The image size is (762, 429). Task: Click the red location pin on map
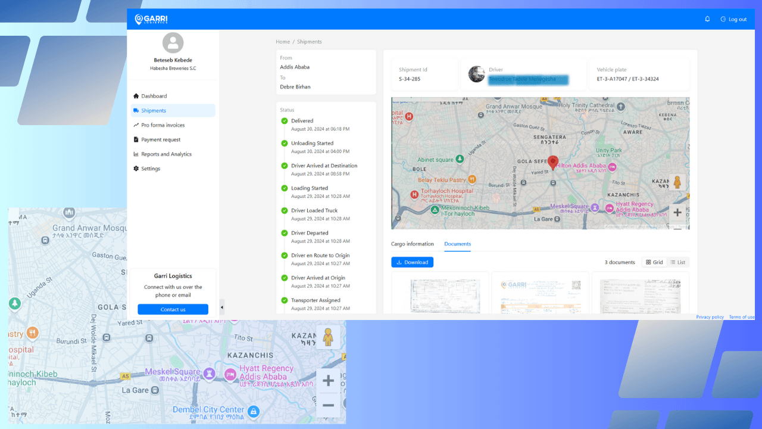coord(553,162)
